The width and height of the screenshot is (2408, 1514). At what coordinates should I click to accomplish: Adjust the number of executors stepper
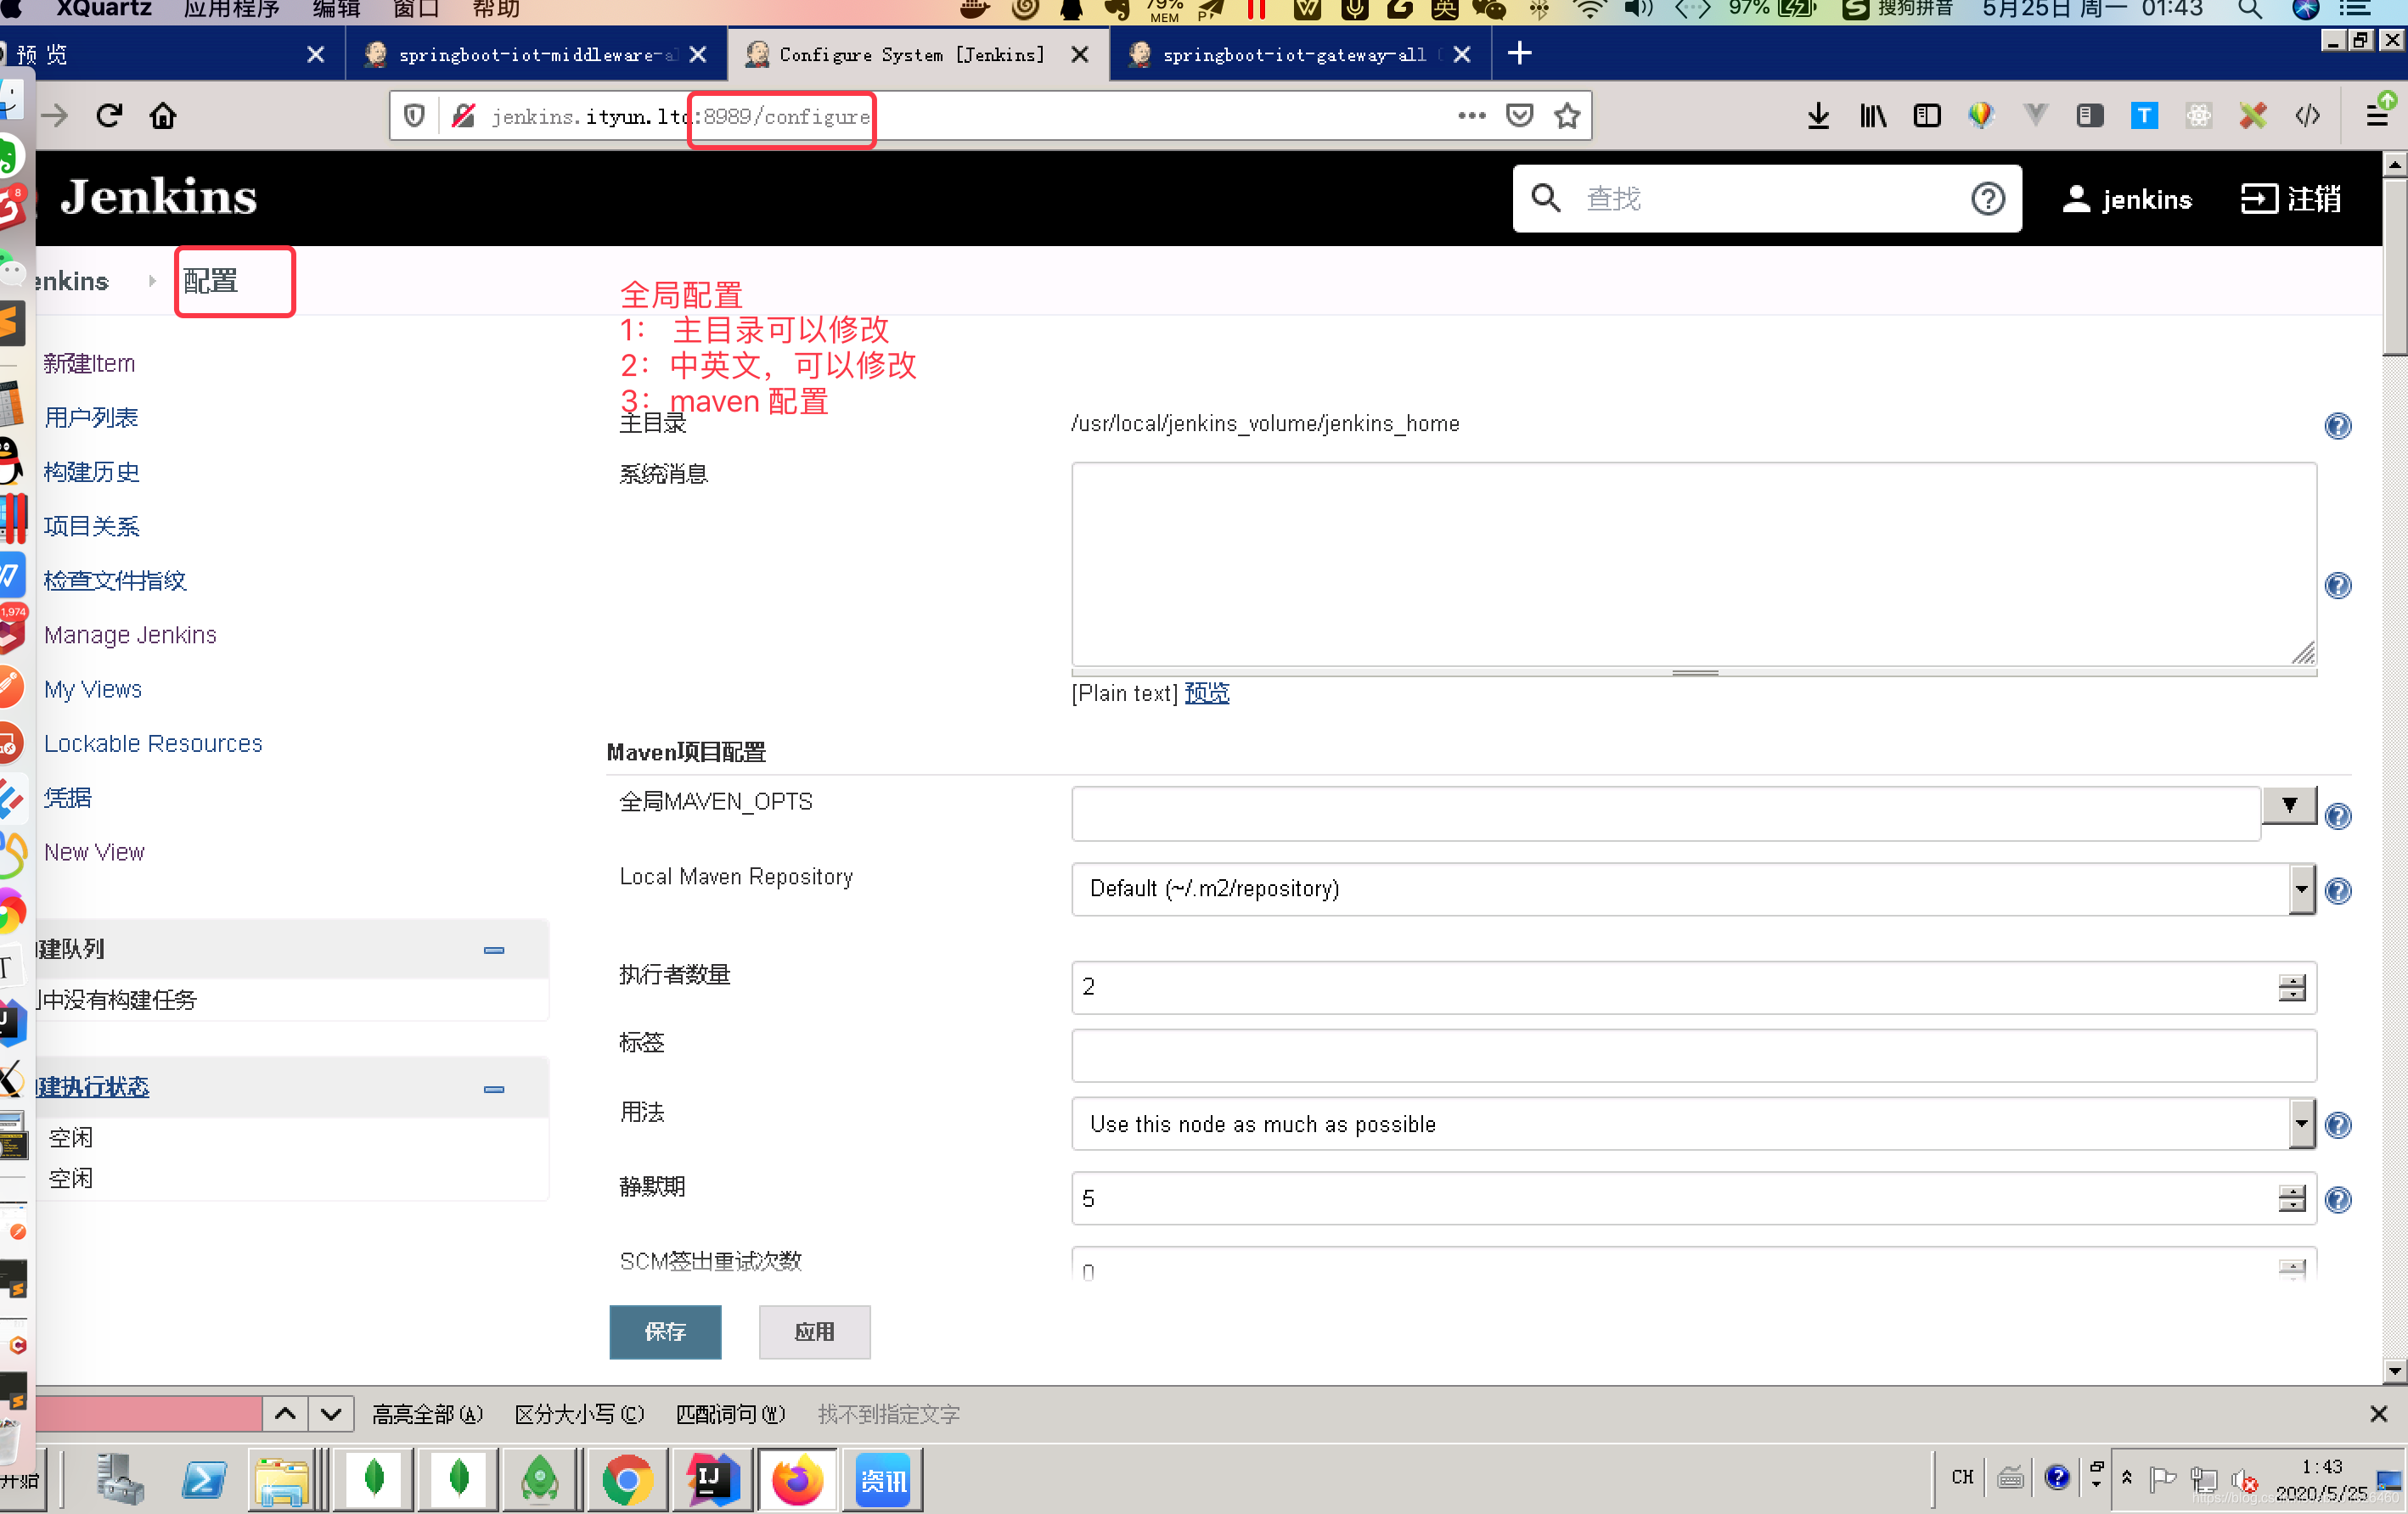[x=2291, y=987]
